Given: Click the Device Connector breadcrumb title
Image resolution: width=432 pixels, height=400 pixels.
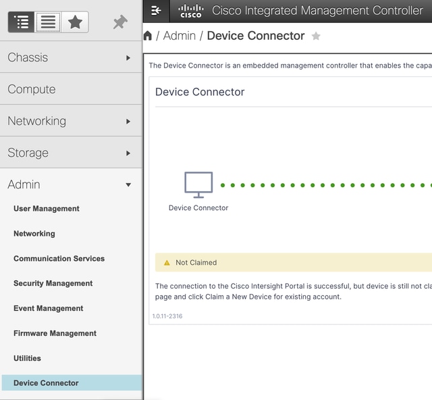Looking at the screenshot, I should [x=256, y=36].
